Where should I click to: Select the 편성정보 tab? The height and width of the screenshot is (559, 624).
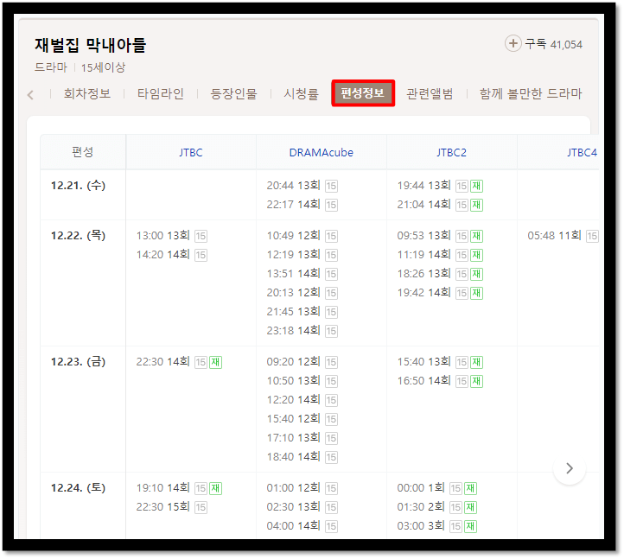point(363,93)
